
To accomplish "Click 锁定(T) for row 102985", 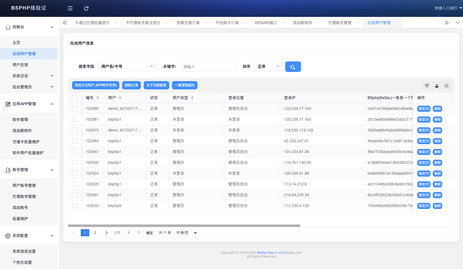I will coord(424,109).
